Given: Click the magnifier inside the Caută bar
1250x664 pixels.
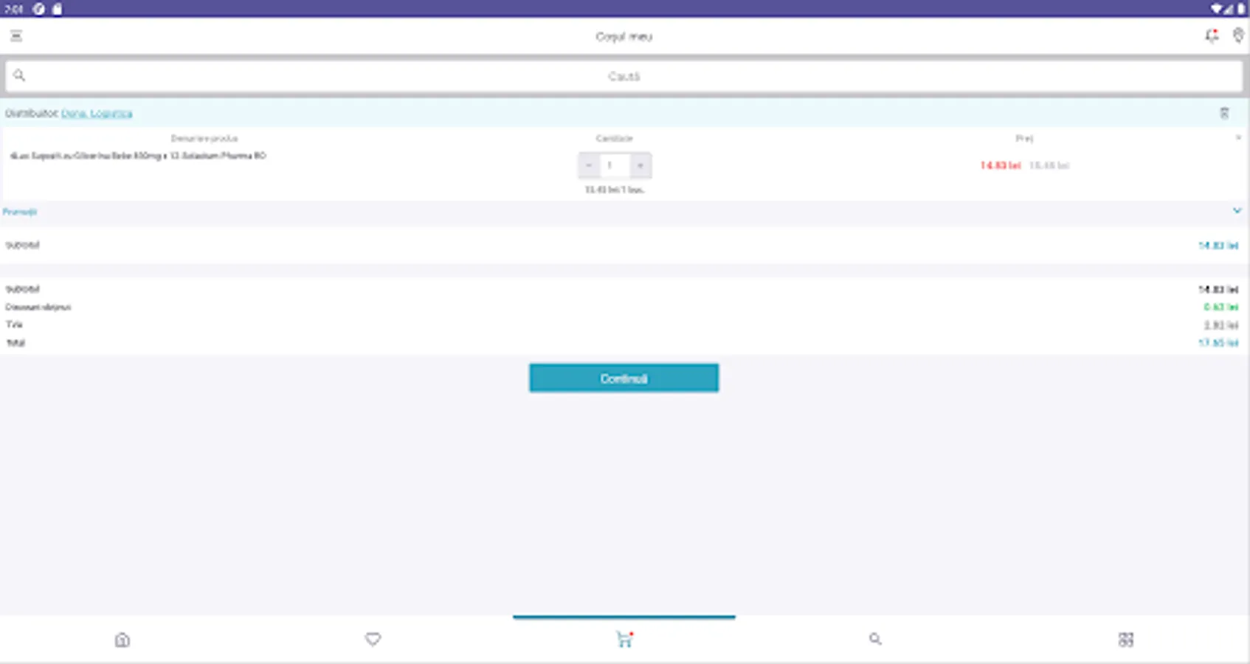Looking at the screenshot, I should pyautogui.click(x=20, y=75).
